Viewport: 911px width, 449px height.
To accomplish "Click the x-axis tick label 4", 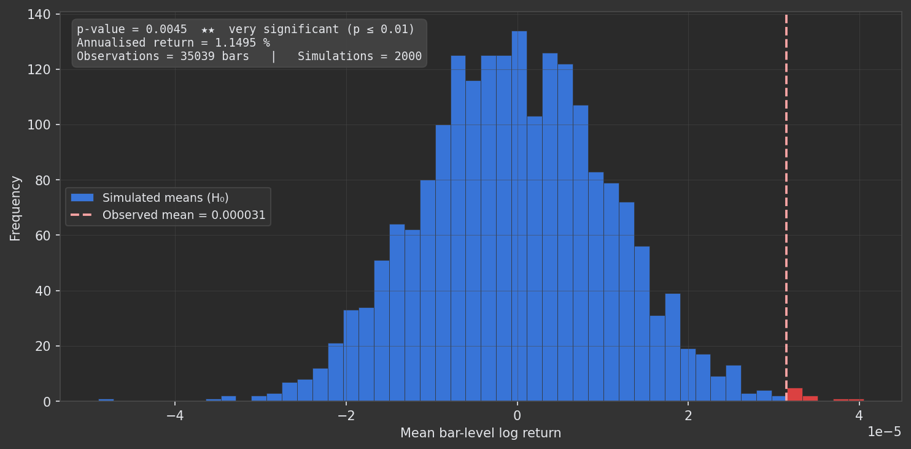I will point(859,416).
